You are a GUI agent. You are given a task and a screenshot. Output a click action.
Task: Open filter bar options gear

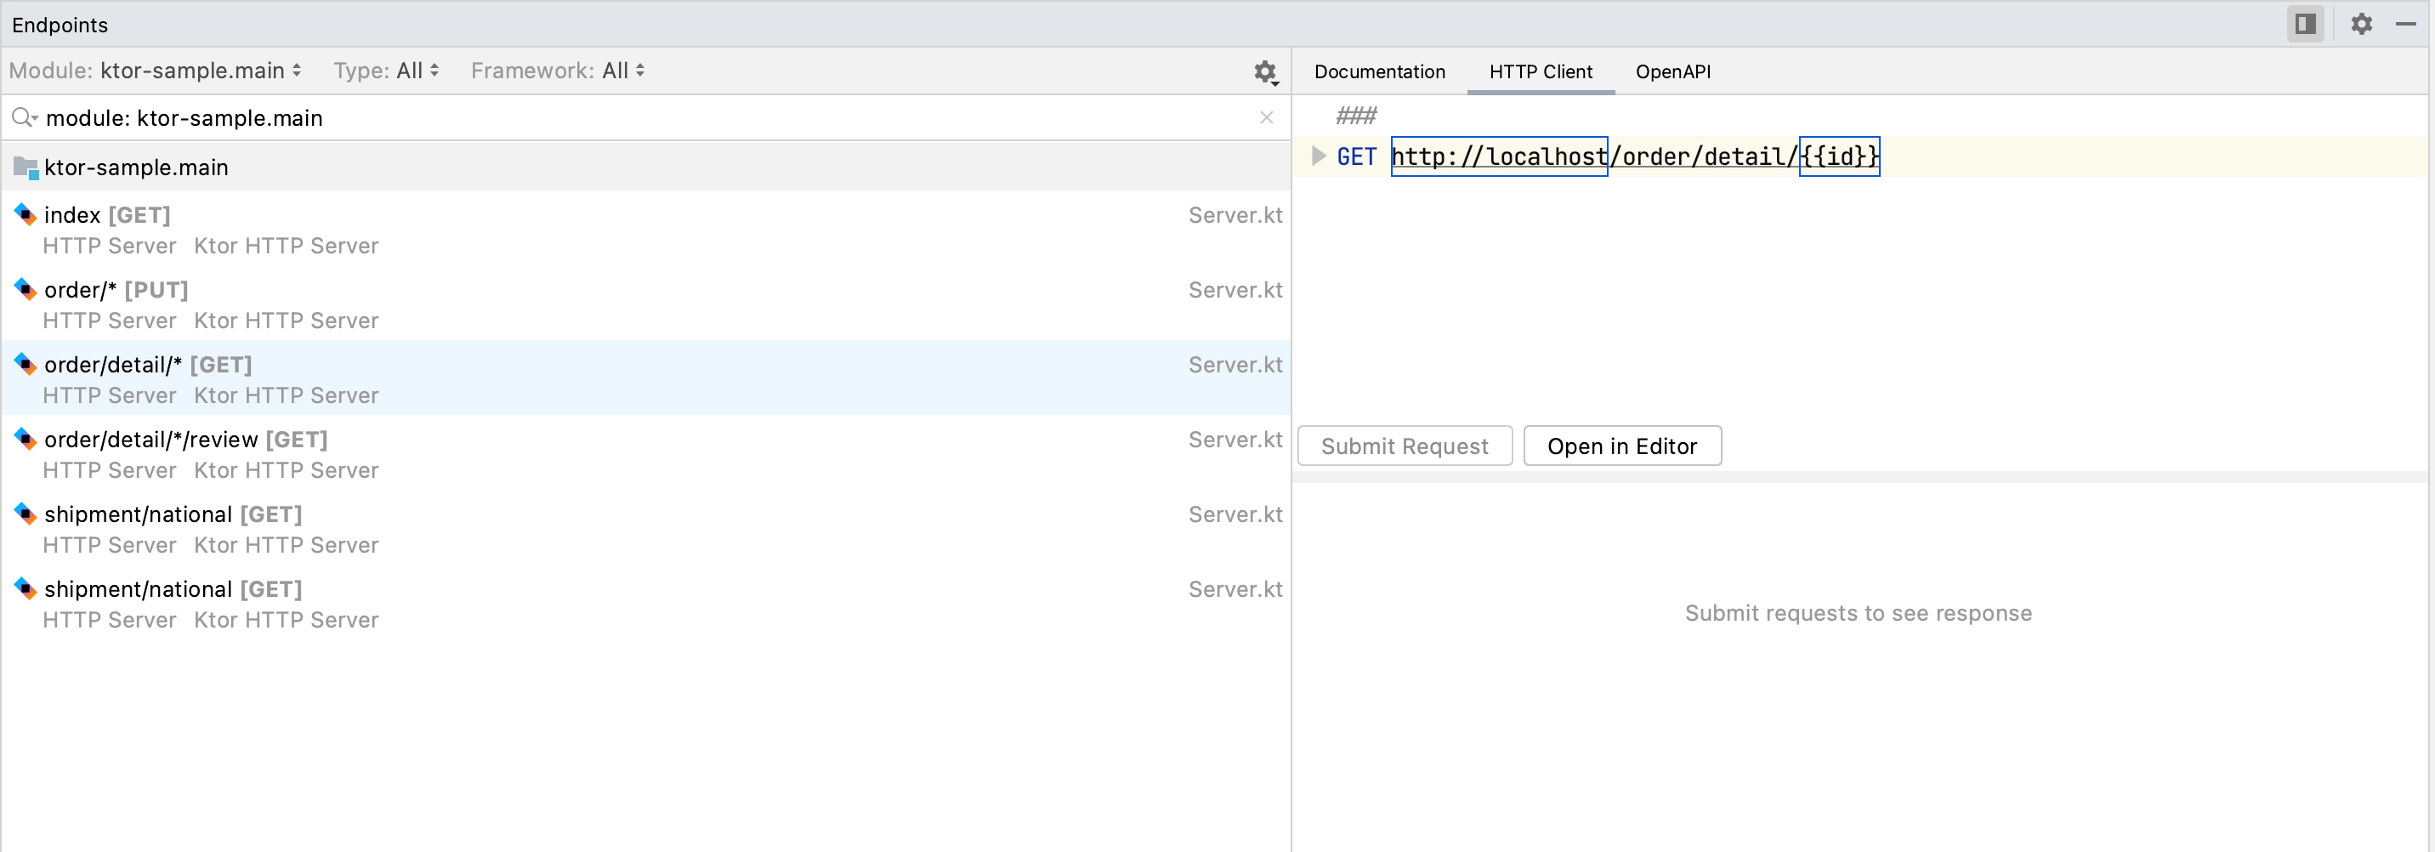[1266, 72]
